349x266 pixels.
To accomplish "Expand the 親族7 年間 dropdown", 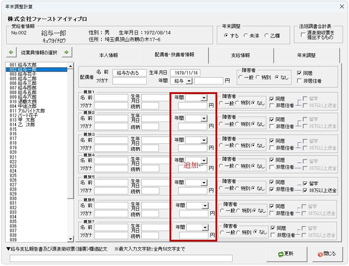I will [x=205, y=228].
